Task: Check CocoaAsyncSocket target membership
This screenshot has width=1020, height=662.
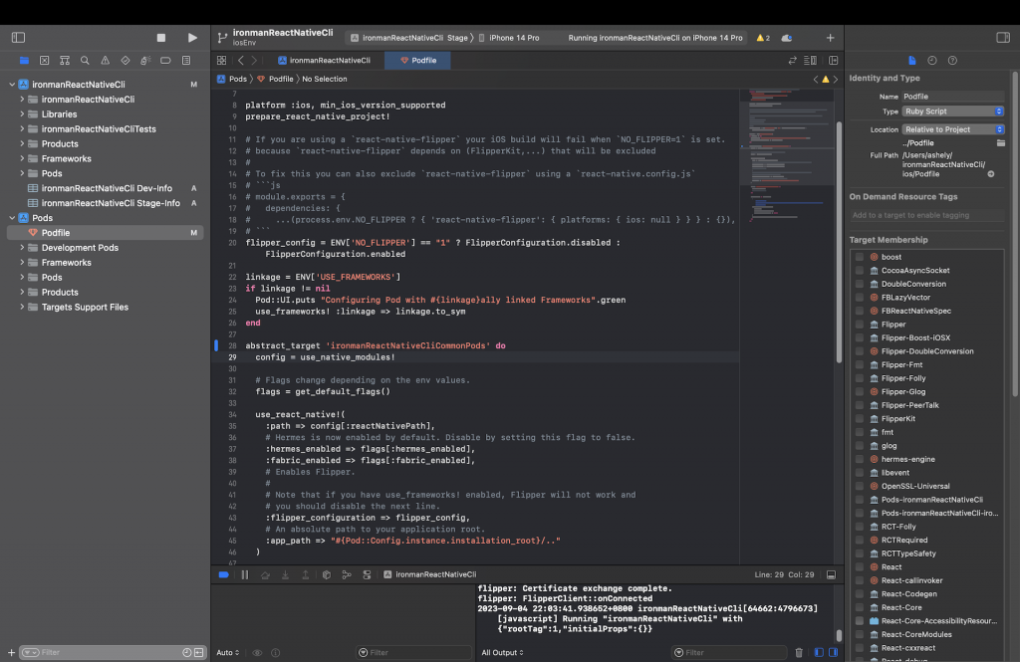Action: click(x=860, y=271)
